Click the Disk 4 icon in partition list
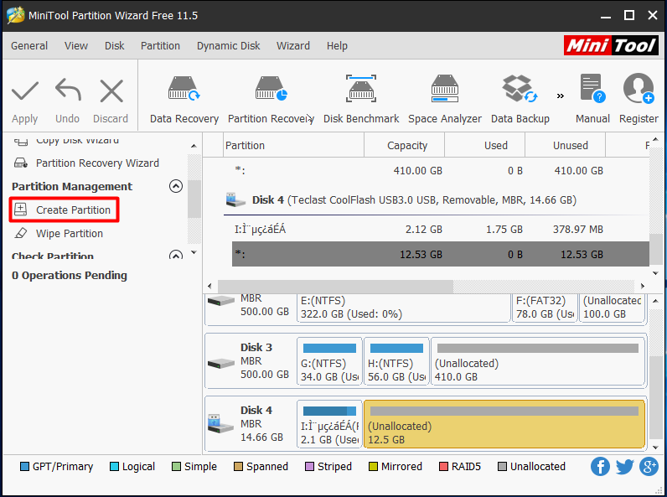This screenshot has width=667, height=497. point(235,199)
